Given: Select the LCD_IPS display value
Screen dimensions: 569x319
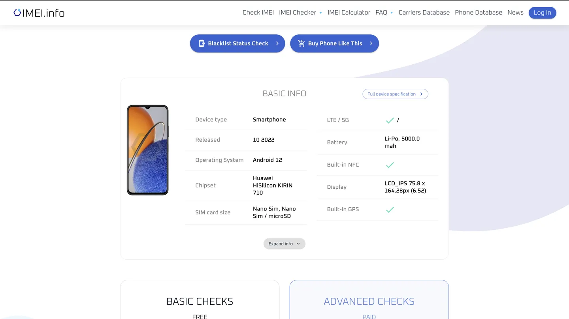Looking at the screenshot, I should [405, 187].
